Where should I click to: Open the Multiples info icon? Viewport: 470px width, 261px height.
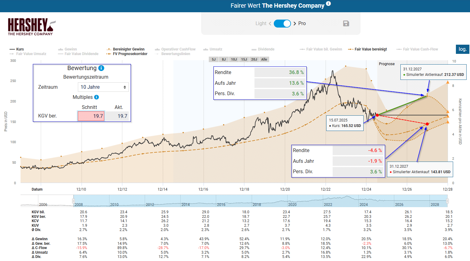[96, 97]
